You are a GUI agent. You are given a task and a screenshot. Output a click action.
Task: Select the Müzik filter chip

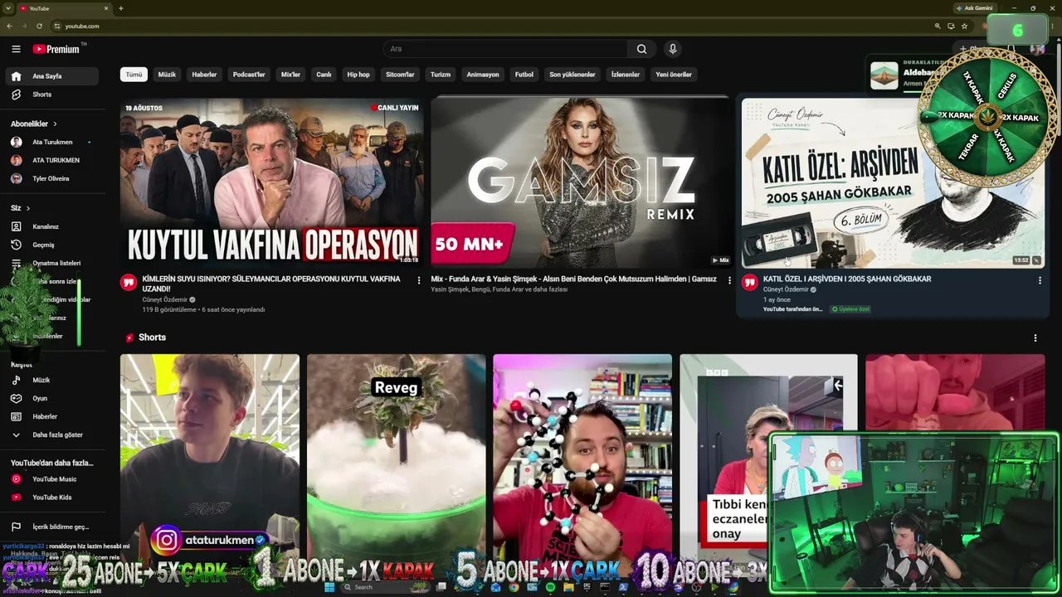coord(167,75)
